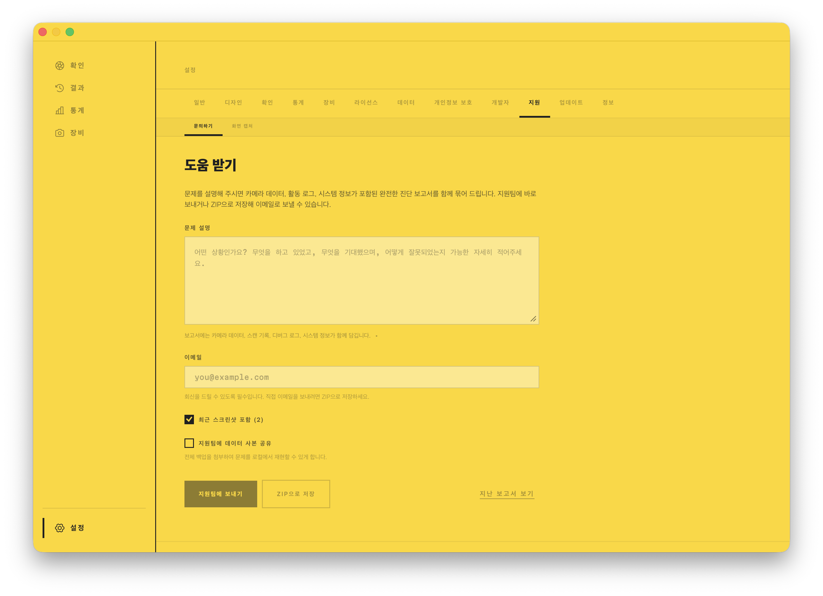Open the 통계 settings tab
The image size is (823, 596).
tap(298, 103)
